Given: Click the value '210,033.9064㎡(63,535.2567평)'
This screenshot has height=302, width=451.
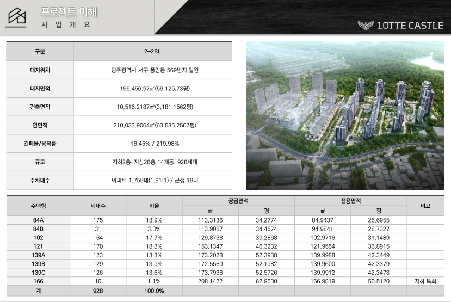Looking at the screenshot, I should coord(155,125).
